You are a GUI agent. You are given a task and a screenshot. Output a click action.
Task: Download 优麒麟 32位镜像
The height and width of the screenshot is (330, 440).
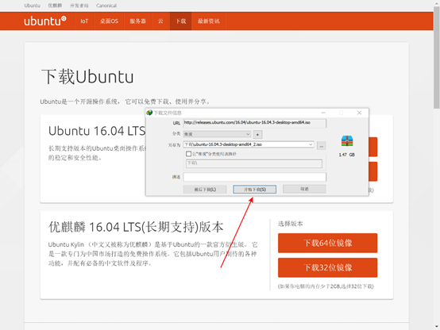tap(328, 268)
